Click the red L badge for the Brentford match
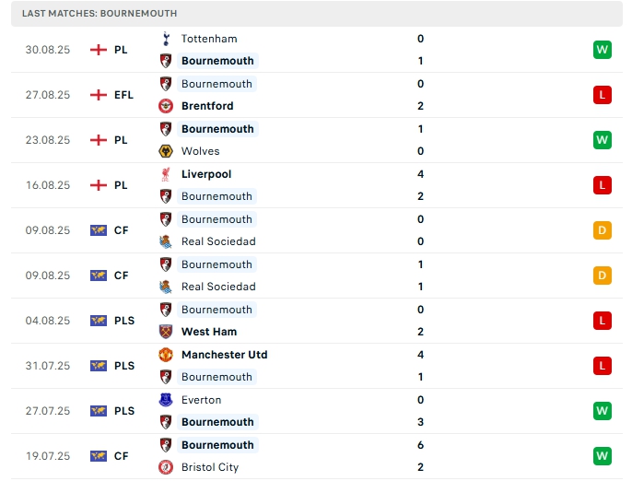 (603, 95)
